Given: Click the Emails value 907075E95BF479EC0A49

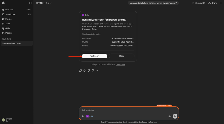Looking at the screenshot, I should click(122, 46).
